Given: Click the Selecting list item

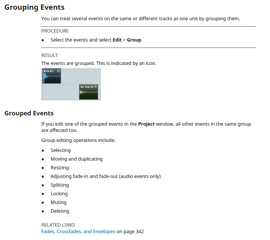Looking at the screenshot, I should 60,150.
